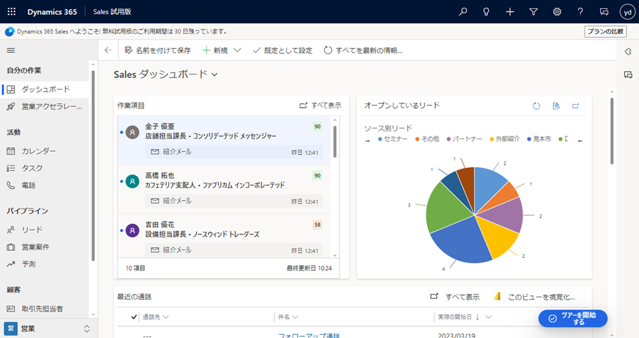This screenshot has height=338, width=639.
Task: Open 紹介メール for 金子 優亜
Action: (233, 152)
